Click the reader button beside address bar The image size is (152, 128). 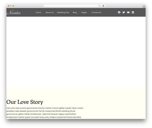point(103,6)
